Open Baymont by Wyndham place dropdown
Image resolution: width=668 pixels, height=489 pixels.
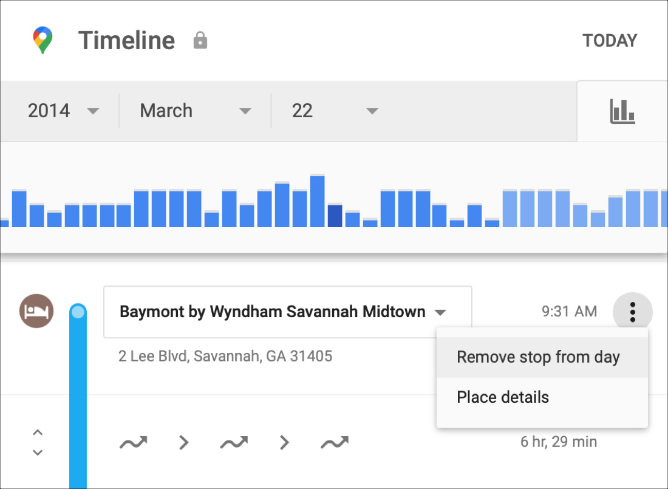[x=288, y=312]
